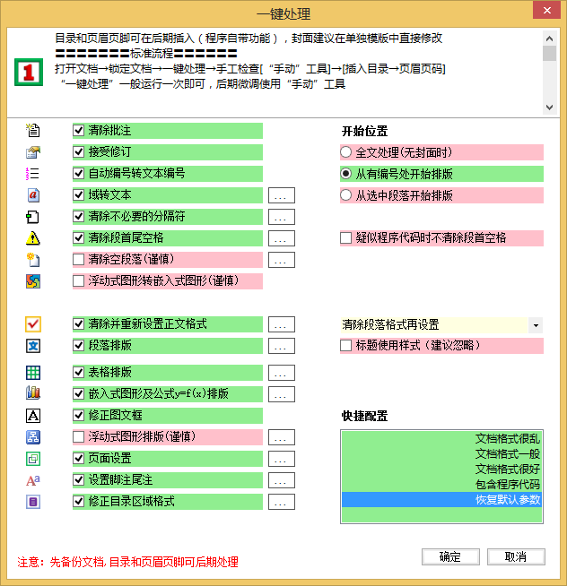The image size is (567, 586).
Task: Click the info box scrollbar thumb
Action: pyautogui.click(x=549, y=53)
